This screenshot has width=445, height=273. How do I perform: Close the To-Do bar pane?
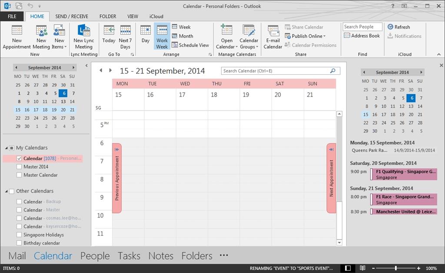click(x=442, y=65)
